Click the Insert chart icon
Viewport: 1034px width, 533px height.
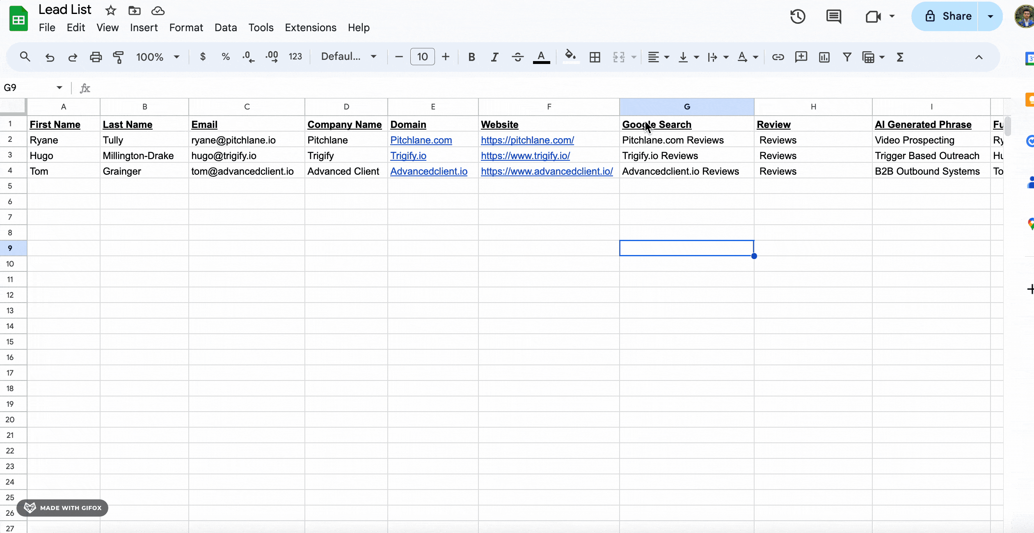pos(824,57)
